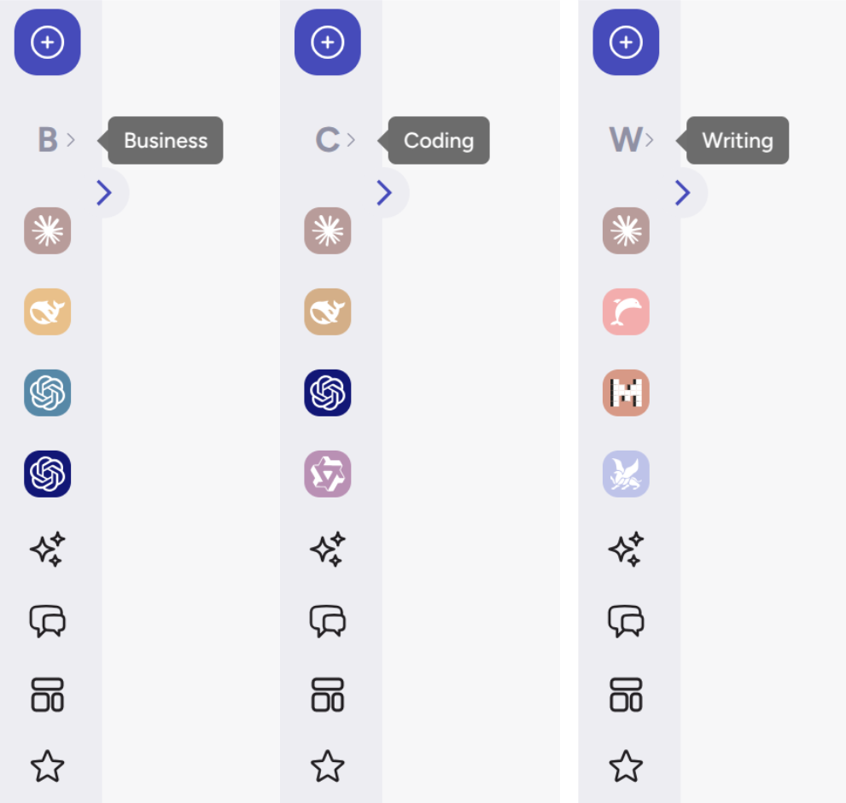Open the Writing workspace switcher labeled W
Screen dimensions: 846x803
point(631,140)
